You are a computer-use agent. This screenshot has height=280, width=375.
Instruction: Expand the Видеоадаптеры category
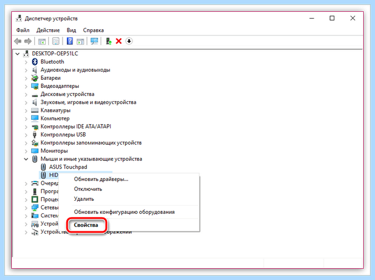[x=26, y=87]
